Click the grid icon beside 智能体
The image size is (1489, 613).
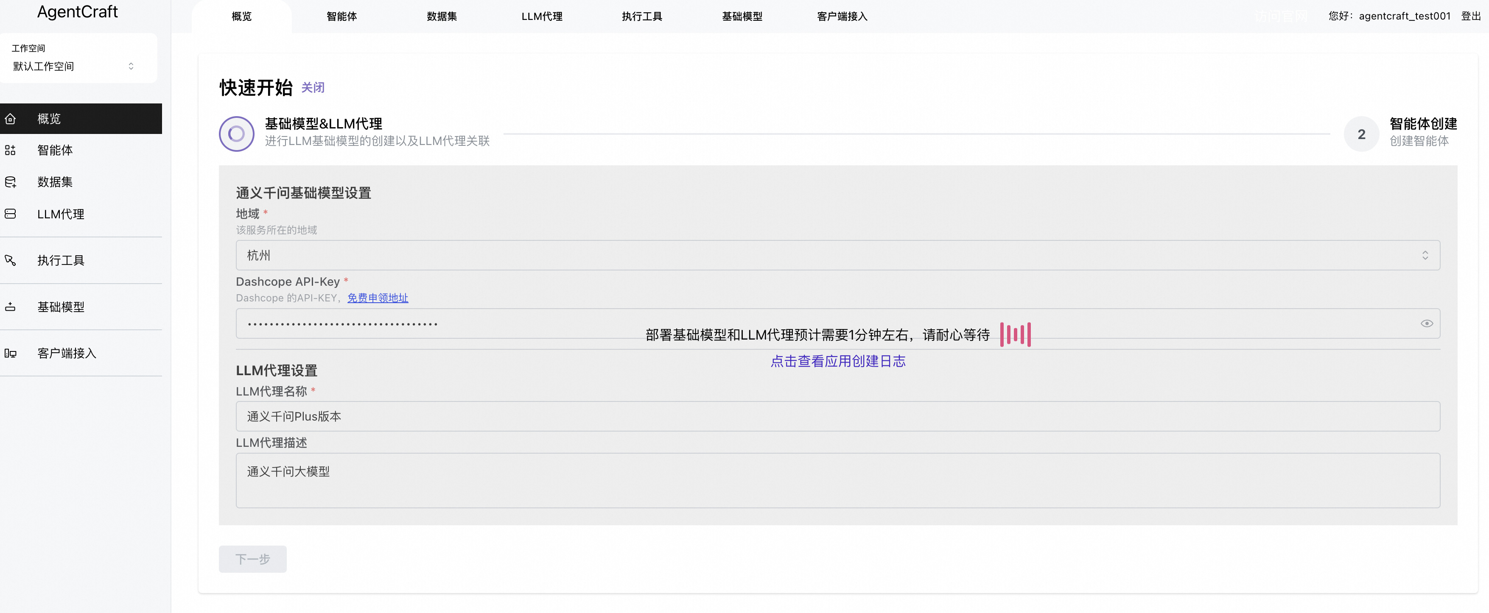coord(11,151)
